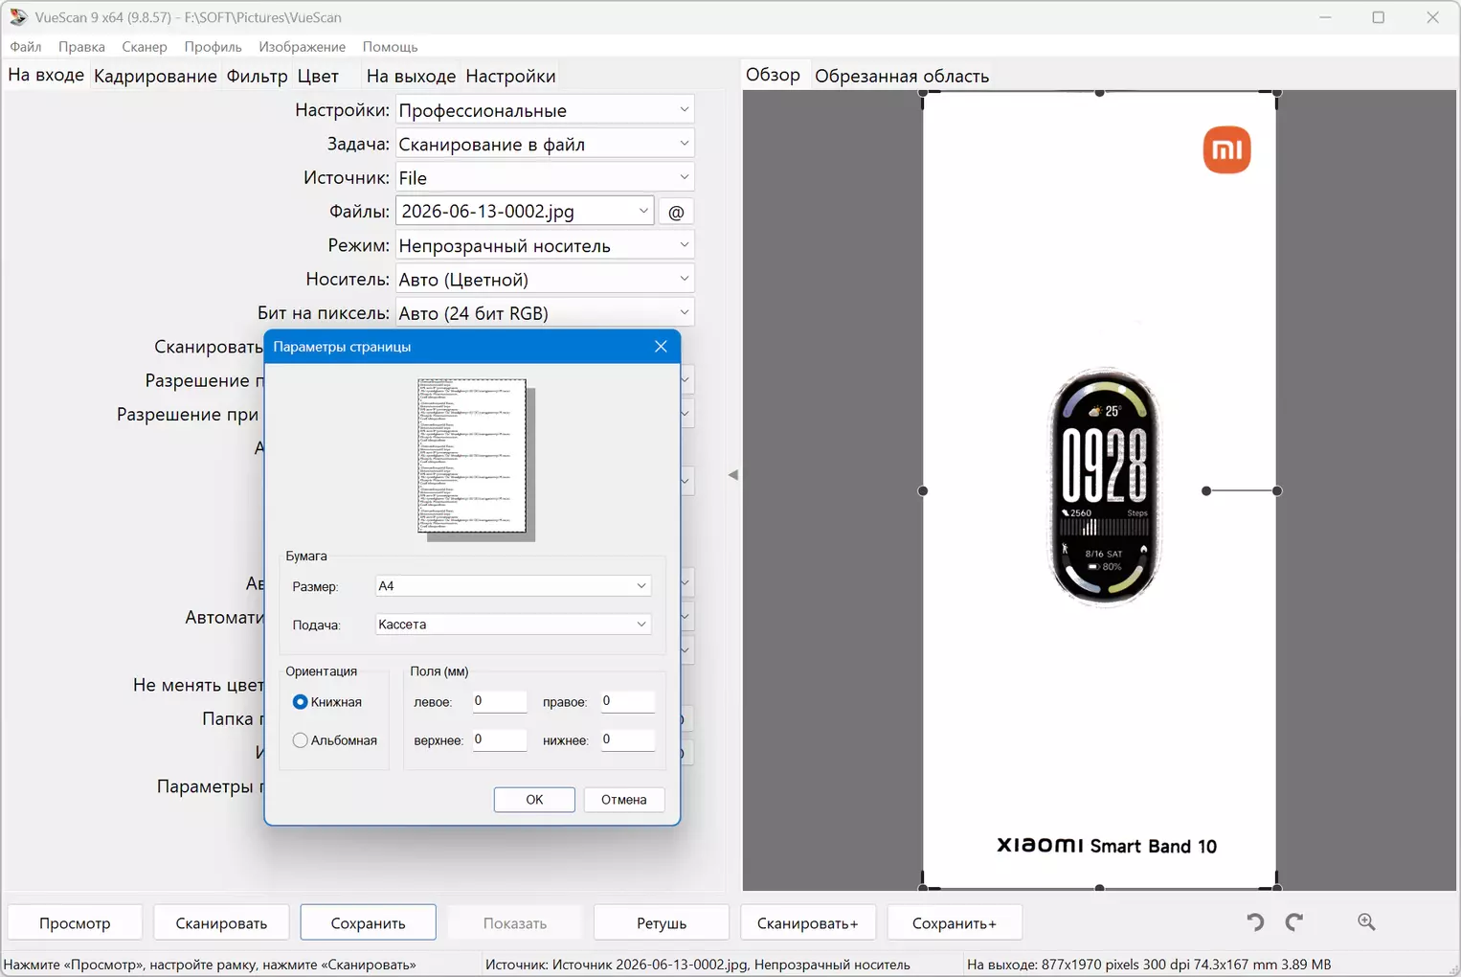Open the Сканер menu
Image resolution: width=1461 pixels, height=977 pixels.
(145, 46)
